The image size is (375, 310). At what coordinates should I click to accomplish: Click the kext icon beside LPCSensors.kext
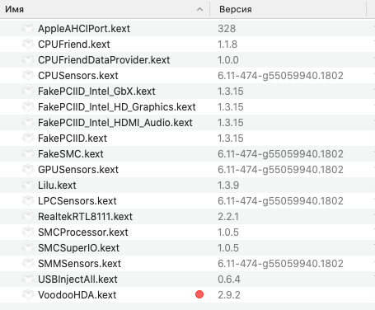(x=28, y=200)
